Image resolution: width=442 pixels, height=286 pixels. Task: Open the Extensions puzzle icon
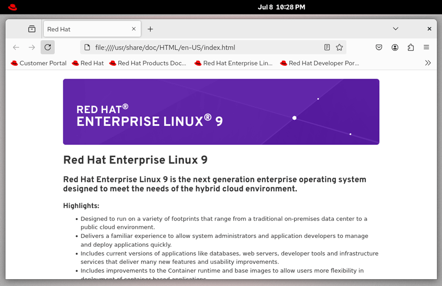pyautogui.click(x=411, y=47)
